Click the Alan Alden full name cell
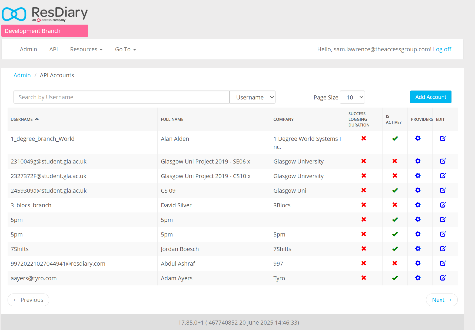 [x=175, y=139]
